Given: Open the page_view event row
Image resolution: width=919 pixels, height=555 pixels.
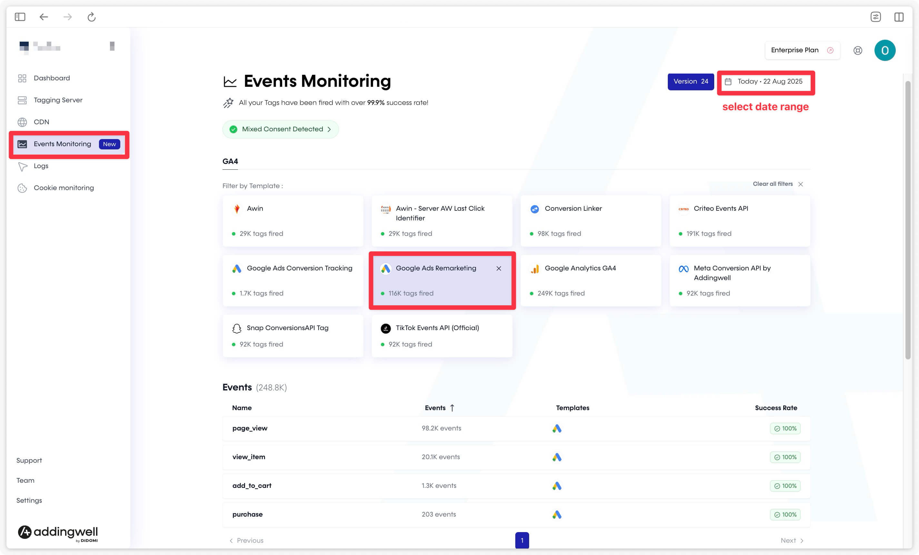Looking at the screenshot, I should coord(516,429).
